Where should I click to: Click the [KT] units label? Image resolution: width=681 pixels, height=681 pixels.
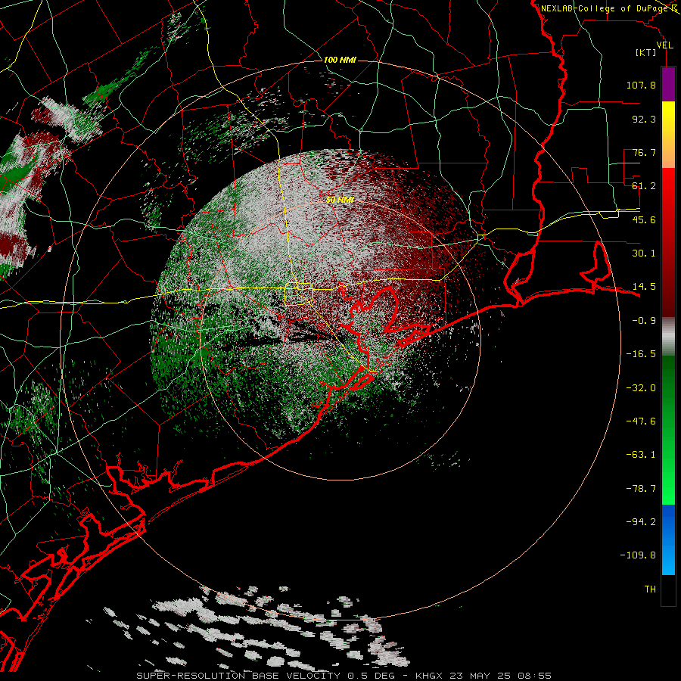click(x=645, y=52)
